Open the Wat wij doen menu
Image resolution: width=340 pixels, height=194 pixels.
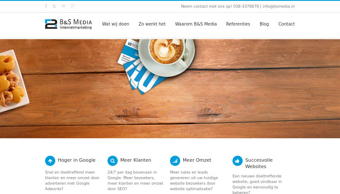[116, 24]
